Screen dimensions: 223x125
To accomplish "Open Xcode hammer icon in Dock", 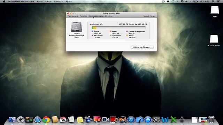I will (x=139, y=119).
